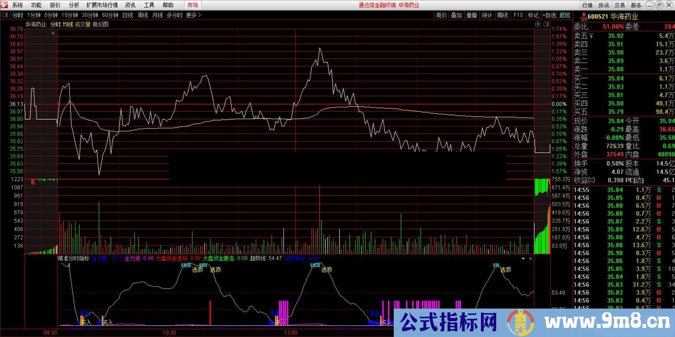This screenshot has width=675, height=337.
Task: Click the Tongdaxin app logo icon
Action: tap(4, 5)
